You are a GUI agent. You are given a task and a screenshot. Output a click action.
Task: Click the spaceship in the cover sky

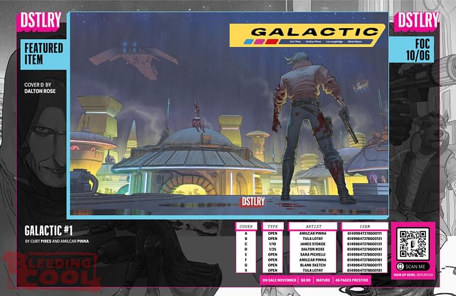(133, 54)
